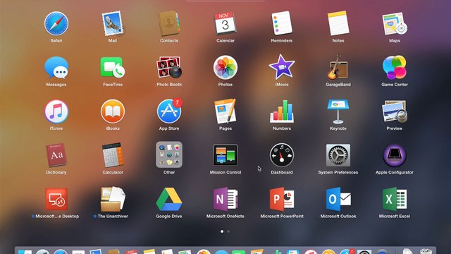Open the Notes app
451x254 pixels.
coord(338,23)
